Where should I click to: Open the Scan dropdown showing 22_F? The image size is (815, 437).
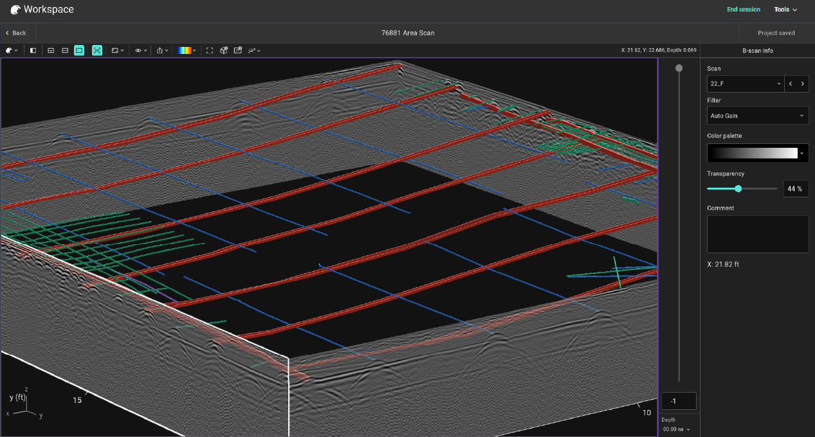pos(745,84)
